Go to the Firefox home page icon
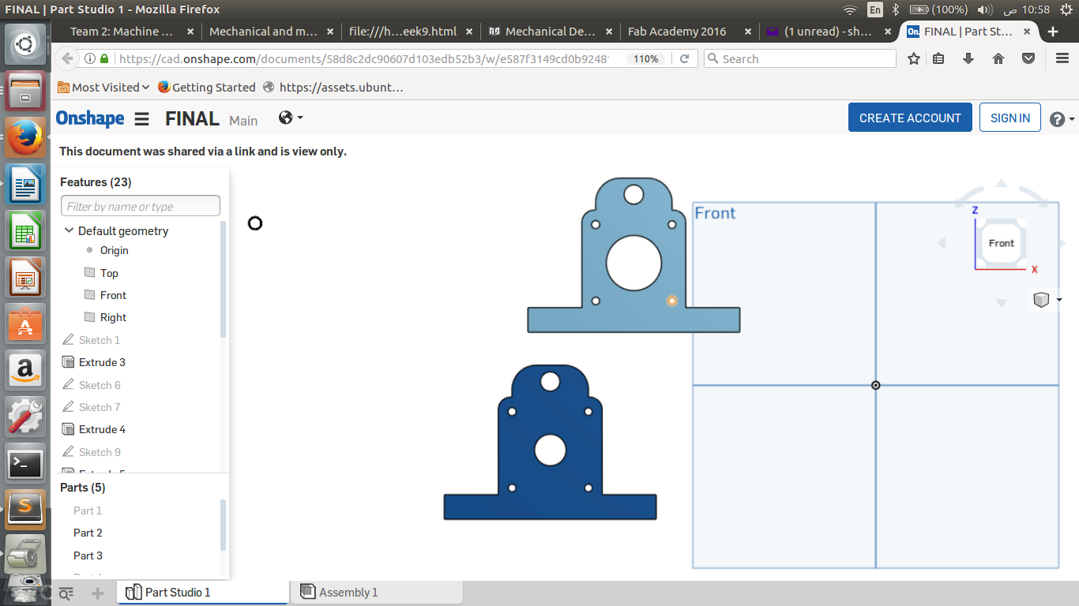This screenshot has width=1079, height=606. pyautogui.click(x=998, y=58)
